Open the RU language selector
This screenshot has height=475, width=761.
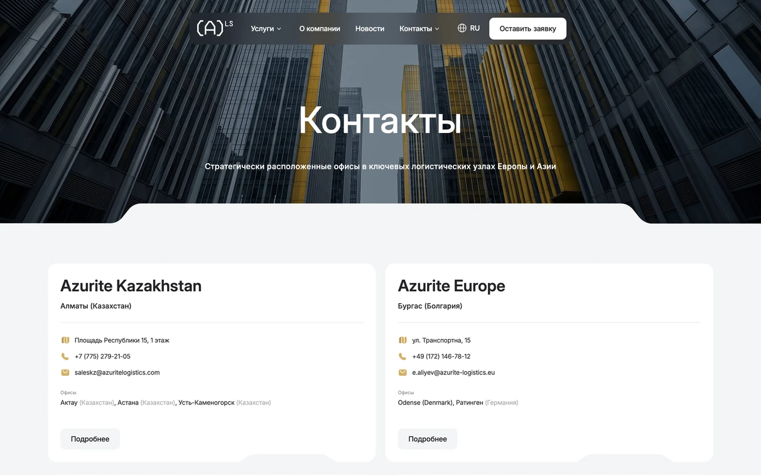469,28
